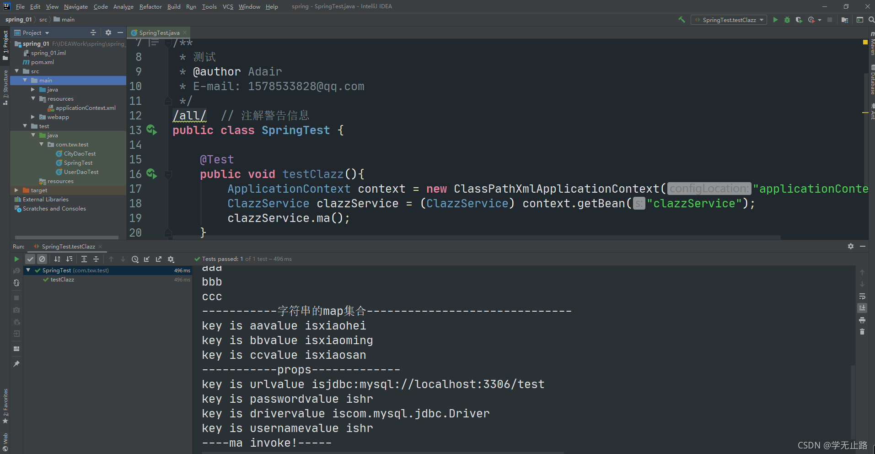This screenshot has width=875, height=454.
Task: Rerun tests in Run panel
Action: (16, 259)
